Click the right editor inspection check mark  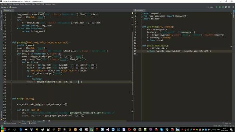click(231, 13)
